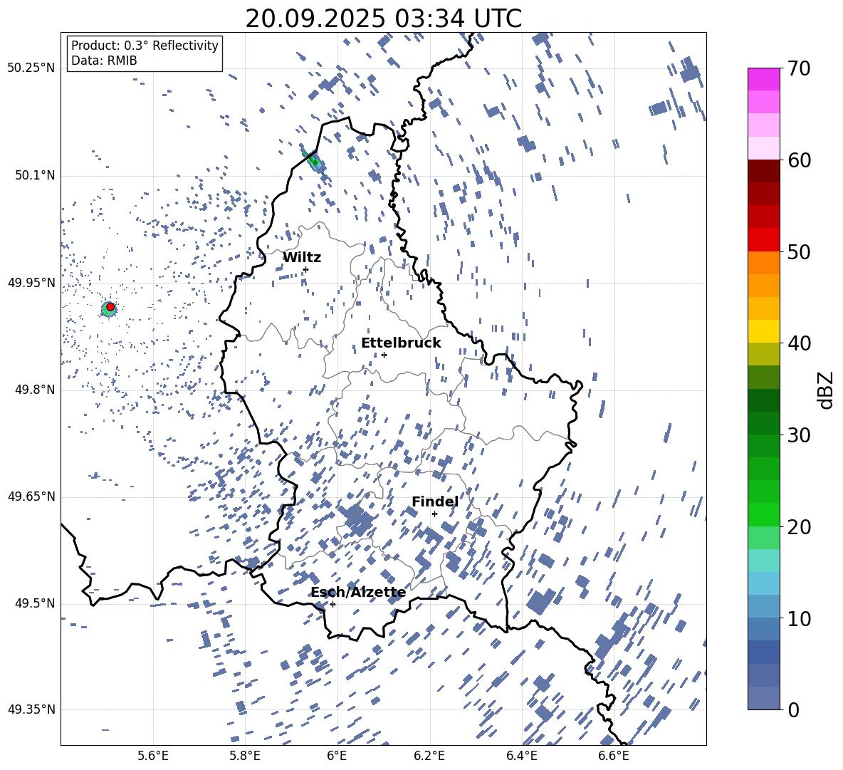
Task: Click the large blue echo cluster southwest of Findel
Action: (x=357, y=521)
